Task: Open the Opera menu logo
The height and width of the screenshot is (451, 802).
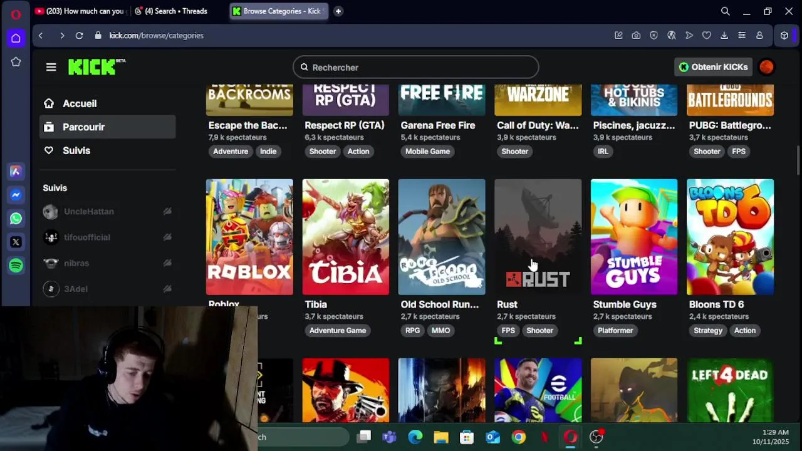Action: coord(16,14)
